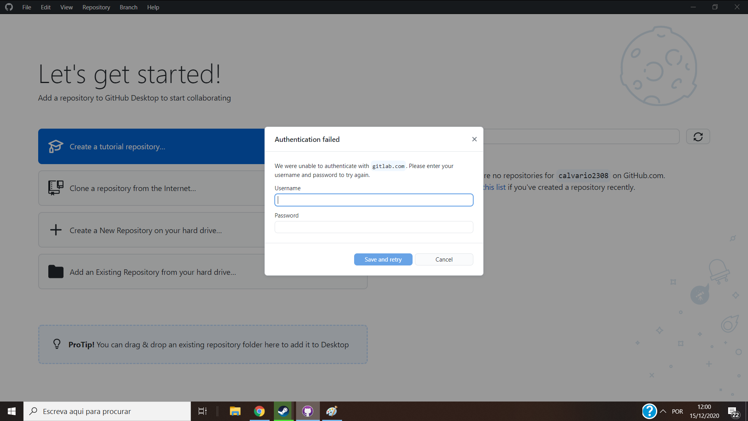This screenshot has width=748, height=421.
Task: Click the plus icon for new repository
Action: coord(56,230)
